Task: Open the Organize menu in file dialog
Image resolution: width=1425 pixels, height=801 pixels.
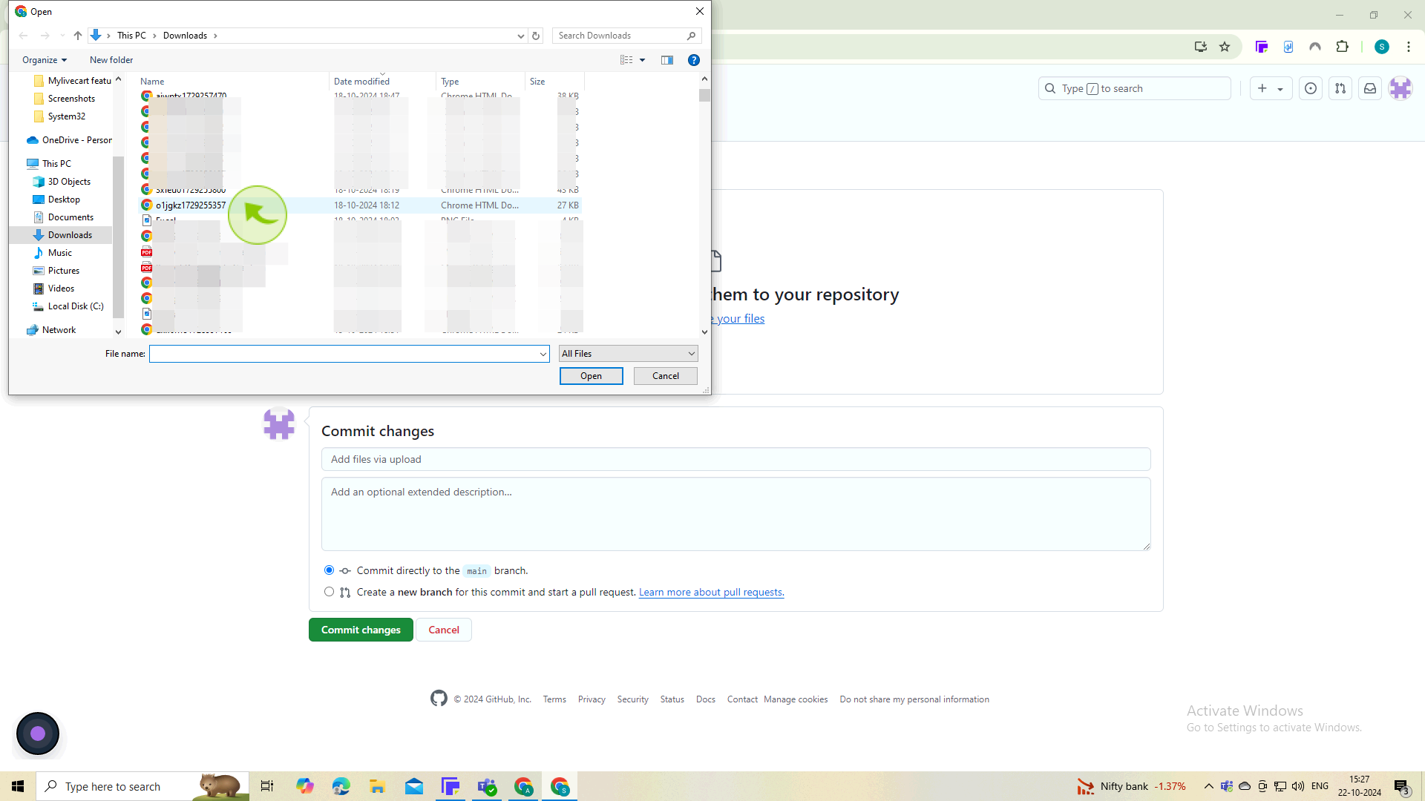Action: [42, 59]
